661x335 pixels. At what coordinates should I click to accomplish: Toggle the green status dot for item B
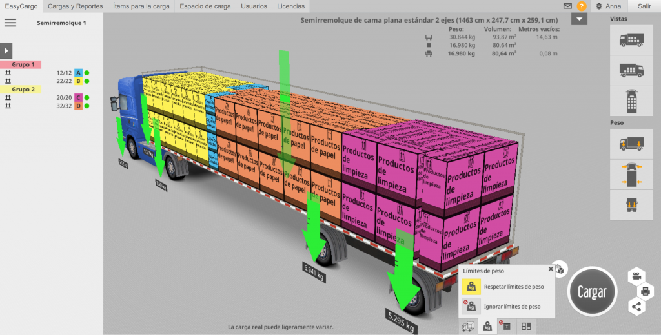(x=87, y=81)
